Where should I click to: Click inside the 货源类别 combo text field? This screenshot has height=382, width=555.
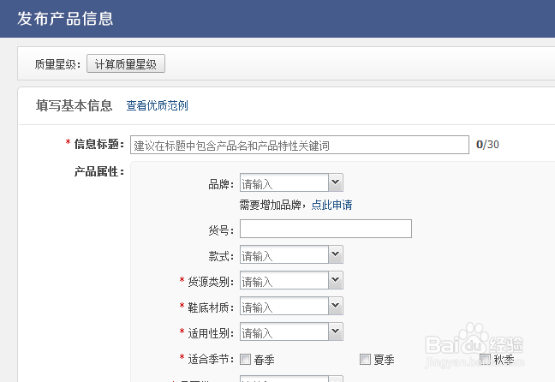(284, 280)
